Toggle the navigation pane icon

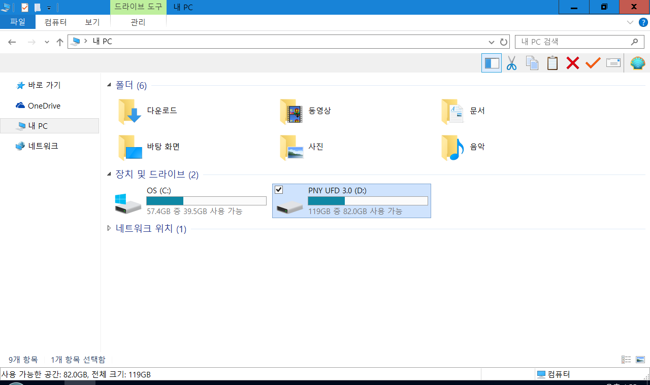[x=492, y=63]
